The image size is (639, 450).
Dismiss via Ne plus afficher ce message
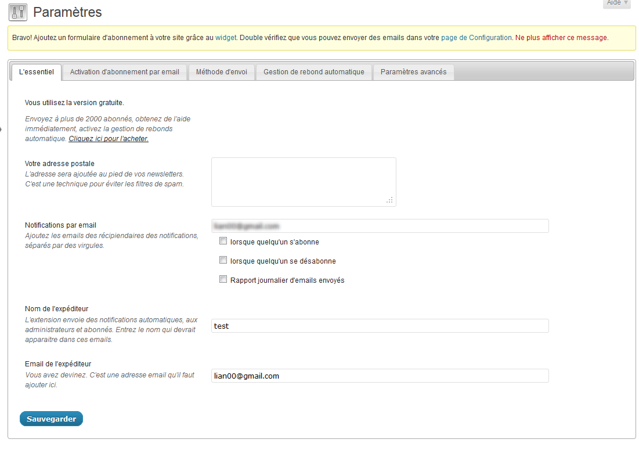coord(561,38)
